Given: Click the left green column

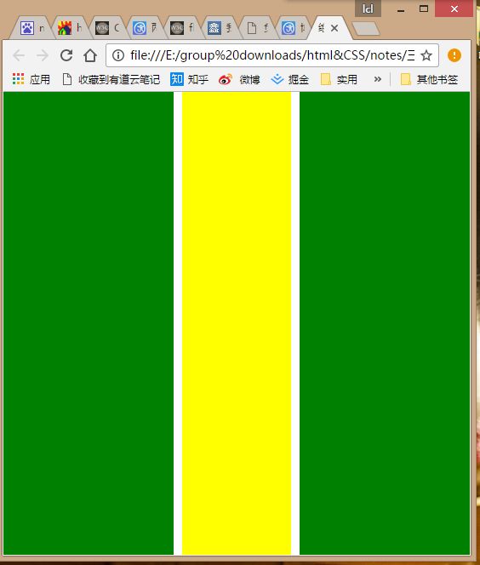Looking at the screenshot, I should pos(89,323).
